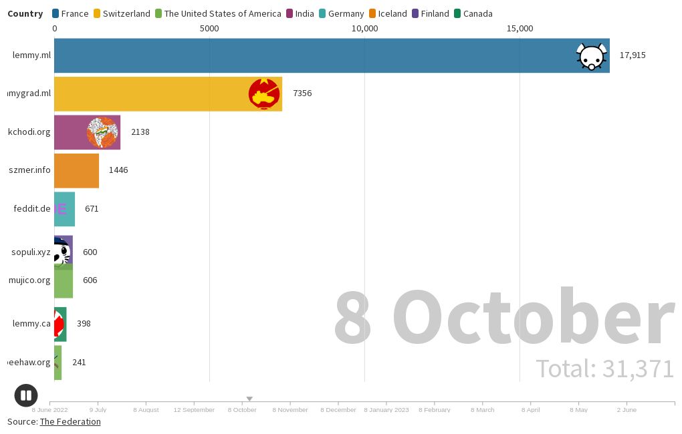Click the 606 value for mujico.org

90,280
